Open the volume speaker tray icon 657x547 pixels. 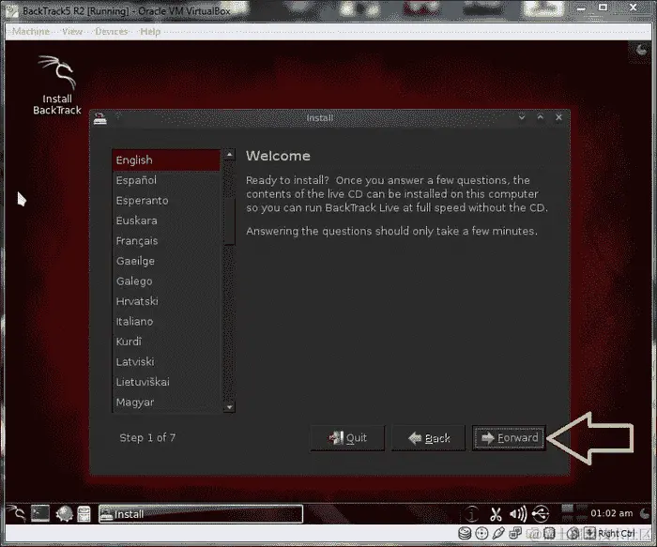pyautogui.click(x=518, y=514)
